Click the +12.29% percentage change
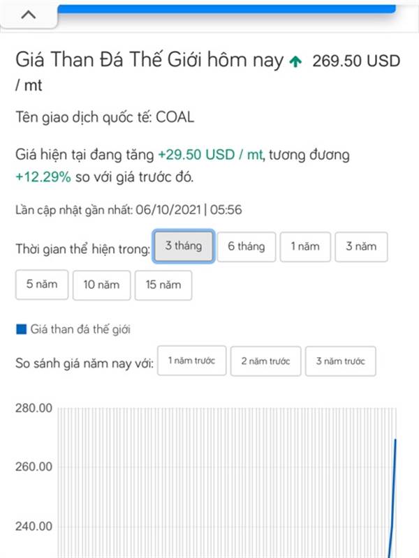 tap(43, 177)
